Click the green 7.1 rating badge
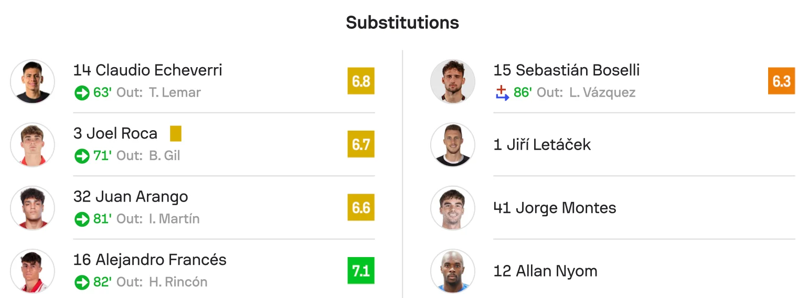The height and width of the screenshot is (298, 808). (x=361, y=271)
